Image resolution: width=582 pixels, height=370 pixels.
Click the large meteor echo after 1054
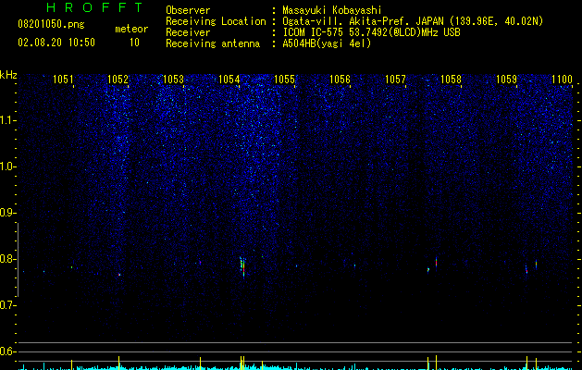pyautogui.click(x=242, y=266)
